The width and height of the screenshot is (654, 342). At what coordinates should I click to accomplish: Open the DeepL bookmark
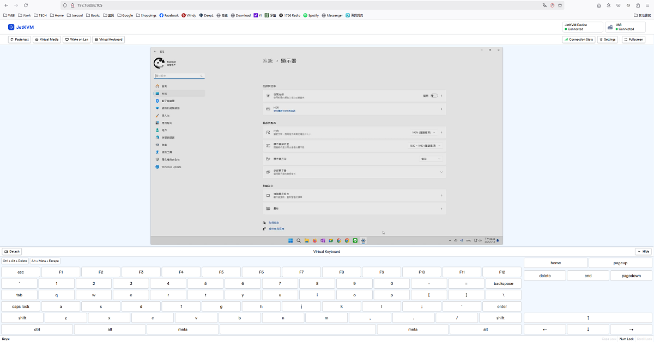207,15
